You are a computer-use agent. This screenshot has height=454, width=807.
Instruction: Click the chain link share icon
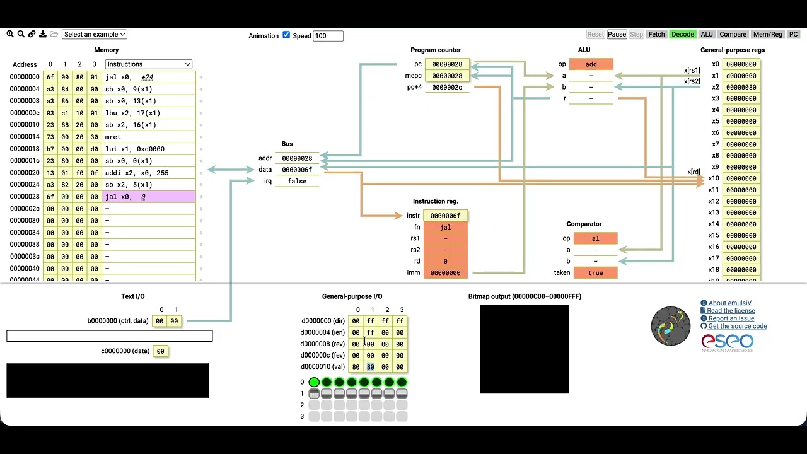coord(32,34)
